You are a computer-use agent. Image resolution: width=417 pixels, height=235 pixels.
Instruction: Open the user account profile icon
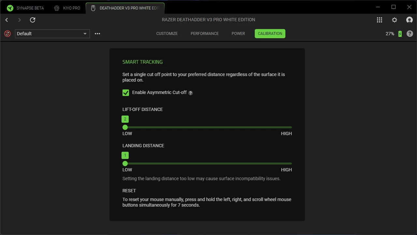point(410,20)
